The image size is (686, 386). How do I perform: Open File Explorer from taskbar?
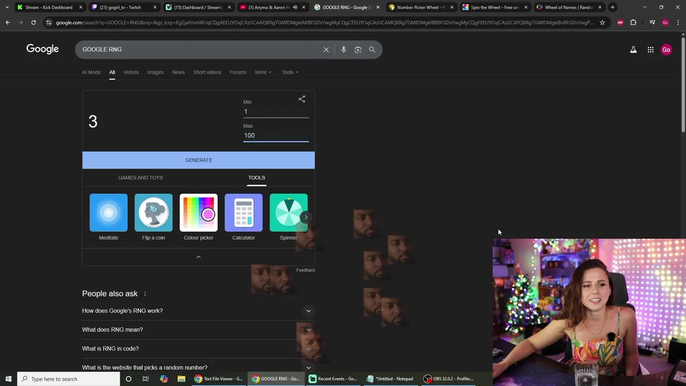[x=181, y=379]
